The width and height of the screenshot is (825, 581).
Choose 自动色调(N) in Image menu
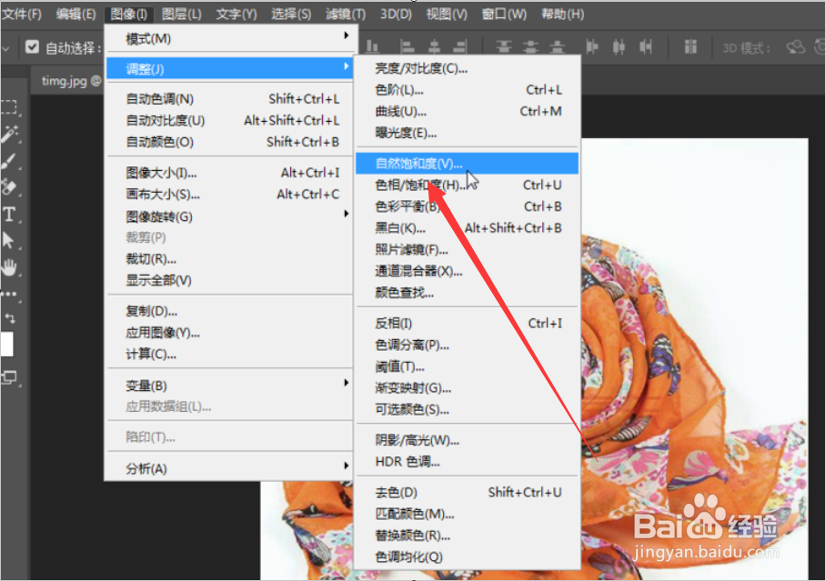[x=230, y=99]
